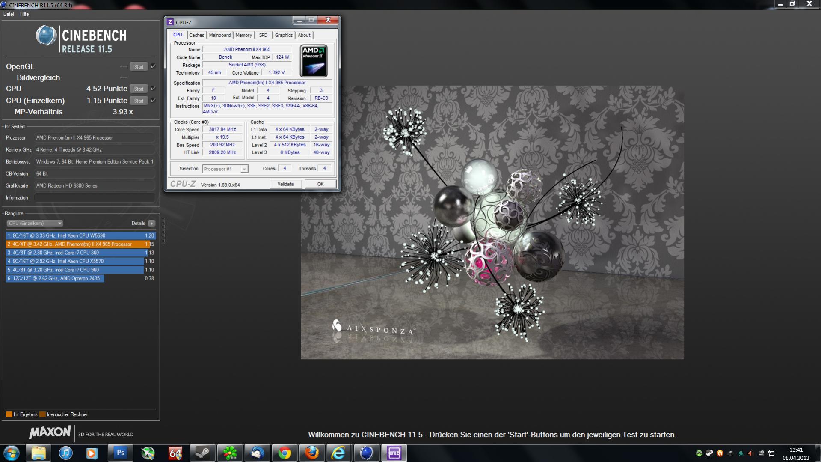Click the Multiplier value x 19.5

(222, 137)
